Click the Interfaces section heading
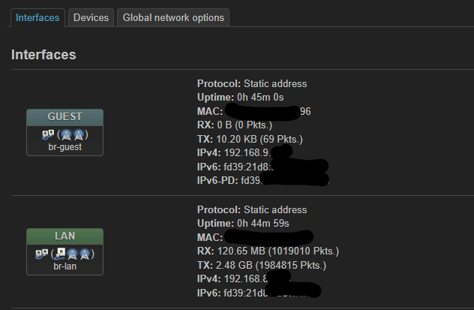This screenshot has width=474, height=310. click(43, 55)
